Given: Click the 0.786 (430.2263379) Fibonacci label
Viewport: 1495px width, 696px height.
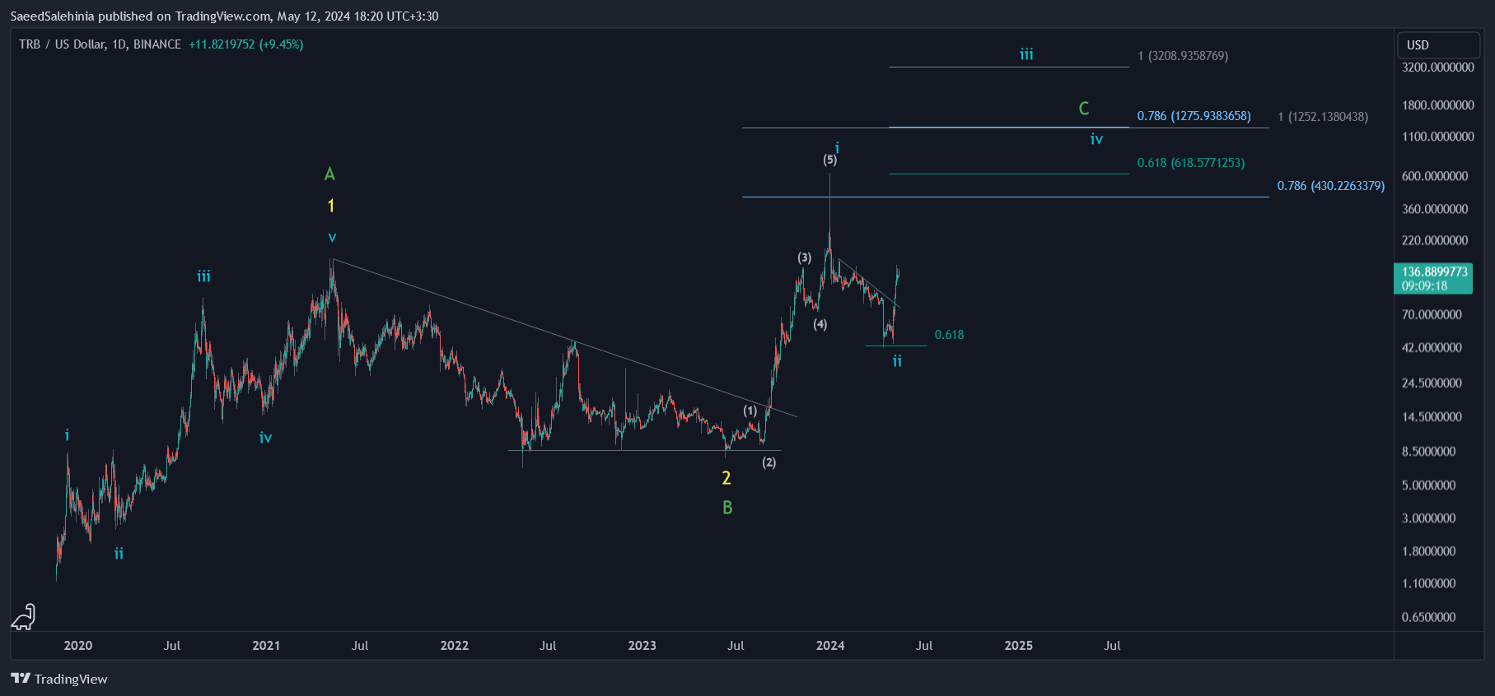Looking at the screenshot, I should point(1330,186).
